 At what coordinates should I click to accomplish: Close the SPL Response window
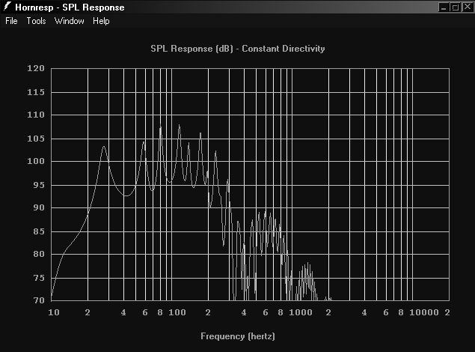pyautogui.click(x=467, y=7)
